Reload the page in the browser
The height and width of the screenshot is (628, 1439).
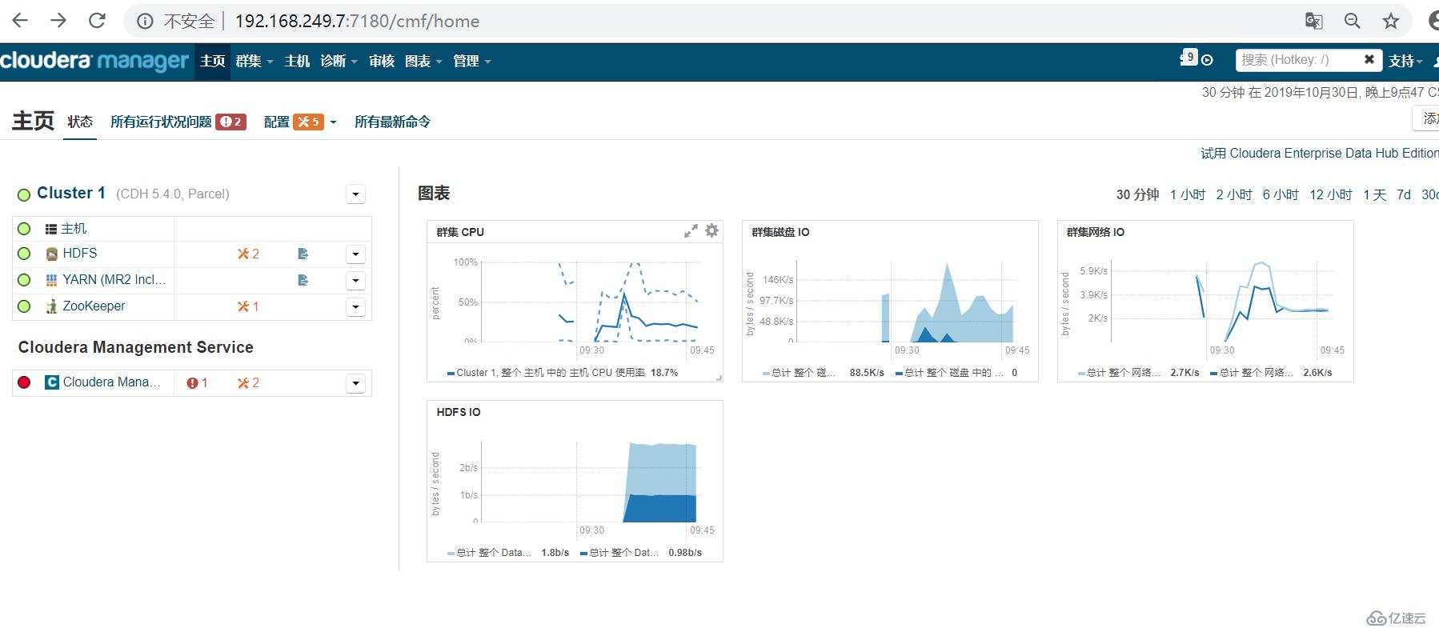click(x=97, y=21)
